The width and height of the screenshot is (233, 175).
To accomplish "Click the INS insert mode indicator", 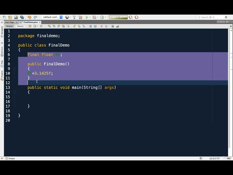I will pyautogui.click(x=229, y=159).
